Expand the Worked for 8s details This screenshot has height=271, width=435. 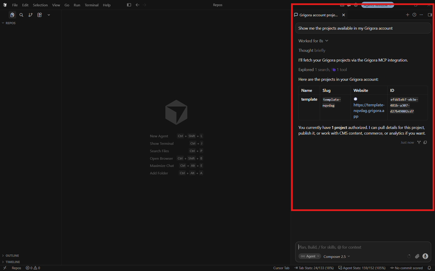click(x=313, y=41)
